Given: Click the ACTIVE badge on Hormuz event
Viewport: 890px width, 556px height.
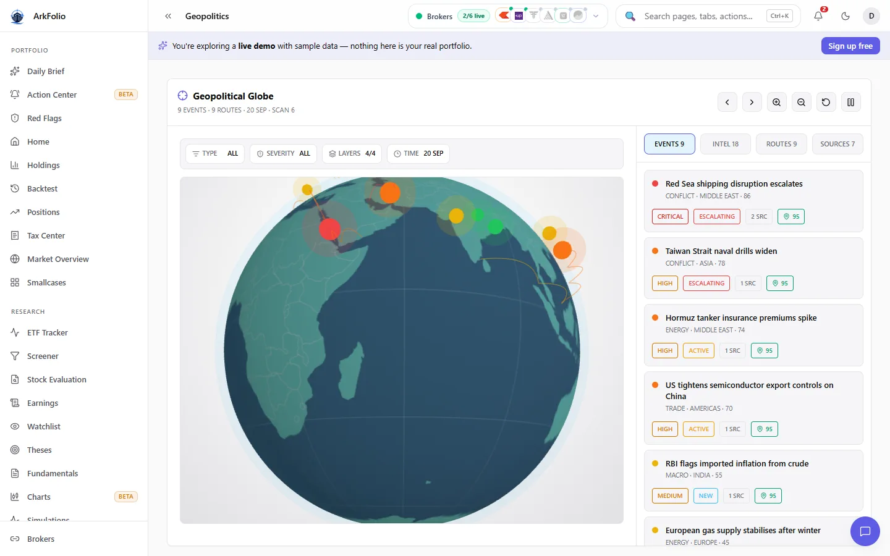Looking at the screenshot, I should (x=698, y=350).
